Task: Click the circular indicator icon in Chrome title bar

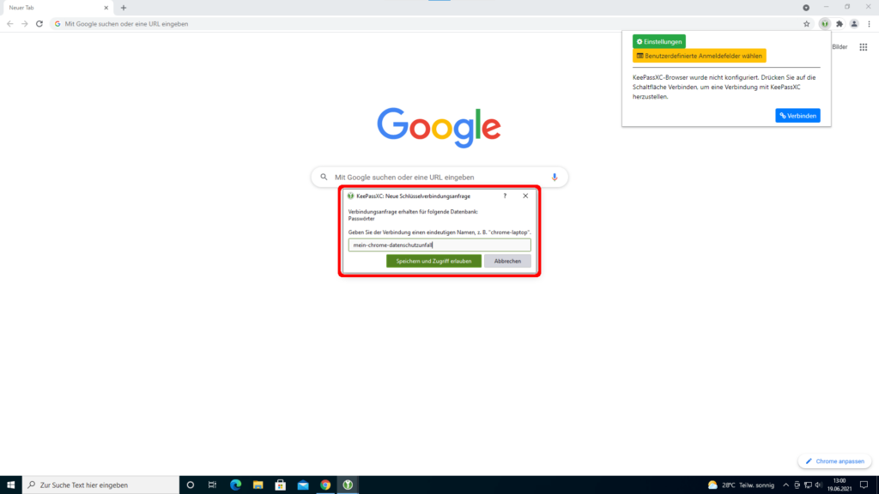Action: click(x=805, y=8)
